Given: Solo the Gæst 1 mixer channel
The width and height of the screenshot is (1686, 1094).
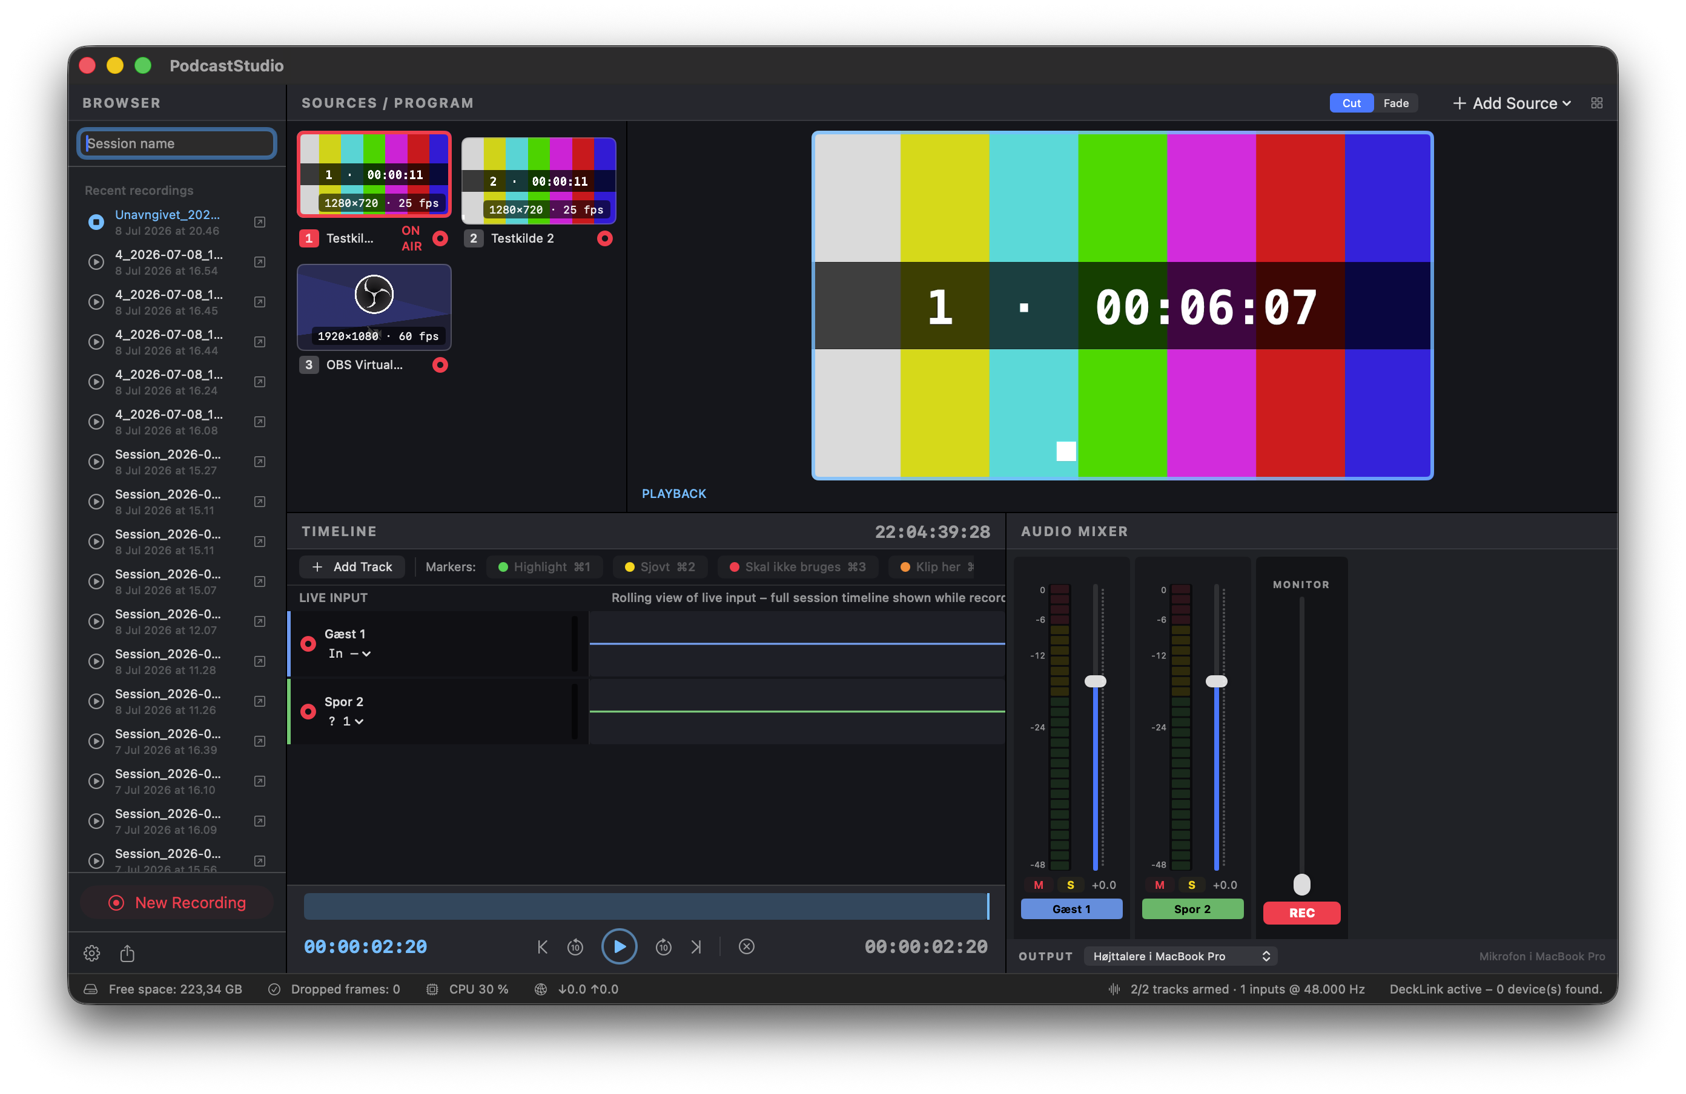Looking at the screenshot, I should coord(1070,885).
